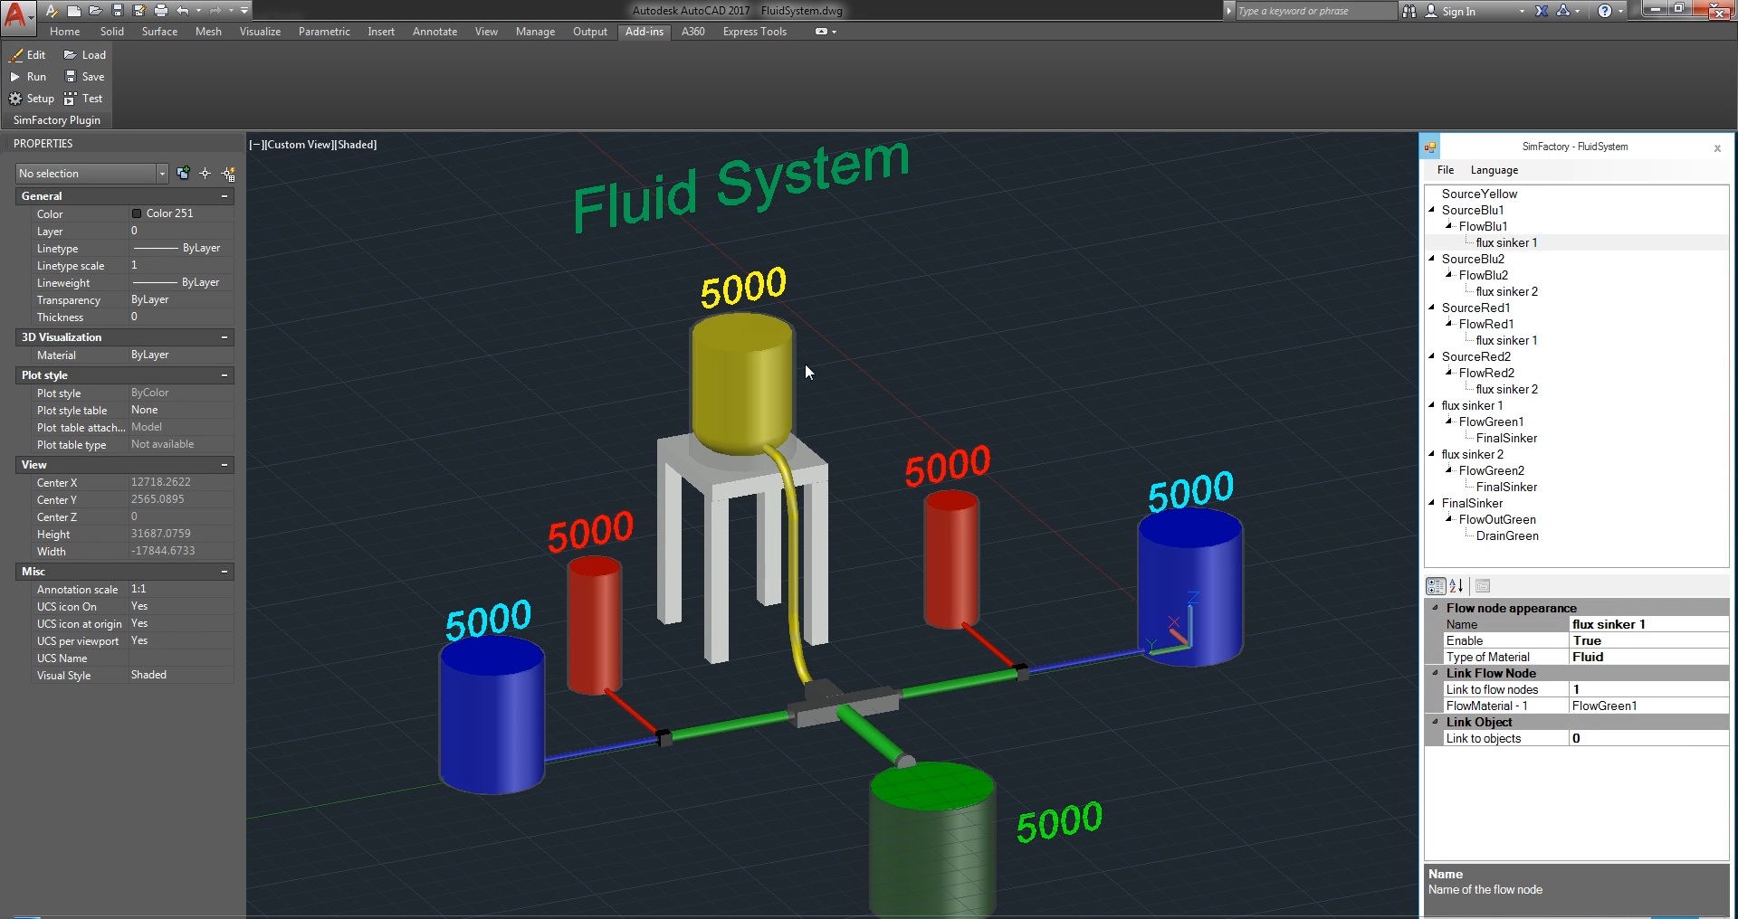Open the Visualize ribbon tab
The height and width of the screenshot is (919, 1738).
[x=260, y=32]
